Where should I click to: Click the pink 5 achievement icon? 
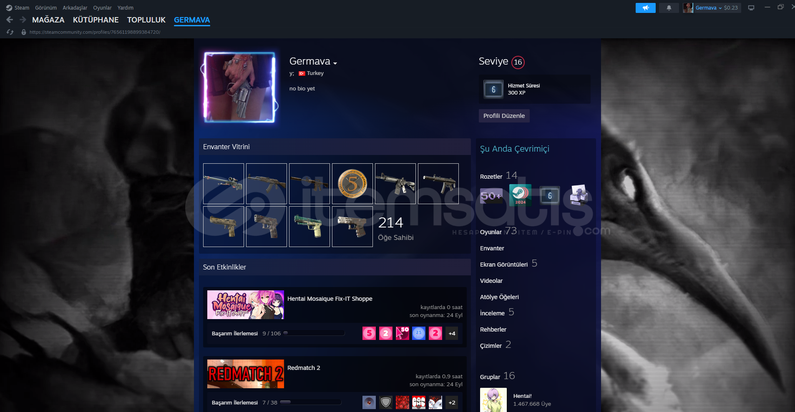pos(369,333)
